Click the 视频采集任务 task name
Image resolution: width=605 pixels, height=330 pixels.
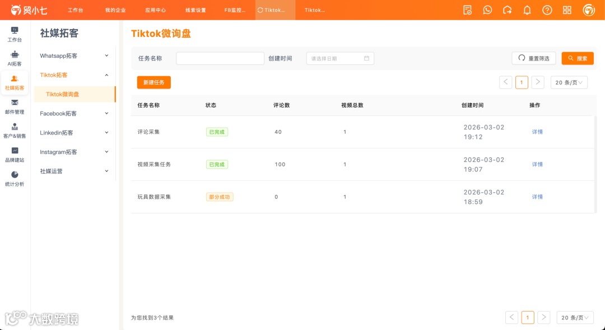pyautogui.click(x=154, y=164)
